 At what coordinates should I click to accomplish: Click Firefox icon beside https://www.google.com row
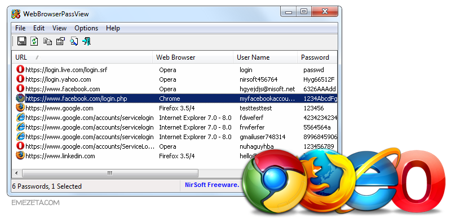tap(20, 108)
